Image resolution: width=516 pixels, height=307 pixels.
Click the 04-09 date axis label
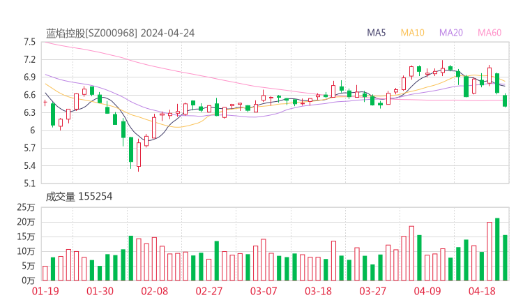pos(427,291)
